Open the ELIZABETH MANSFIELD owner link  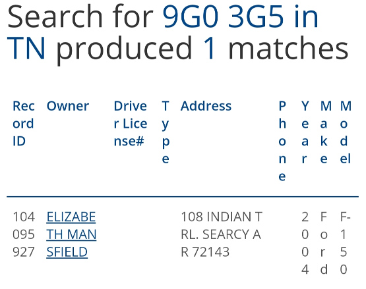pos(71,234)
